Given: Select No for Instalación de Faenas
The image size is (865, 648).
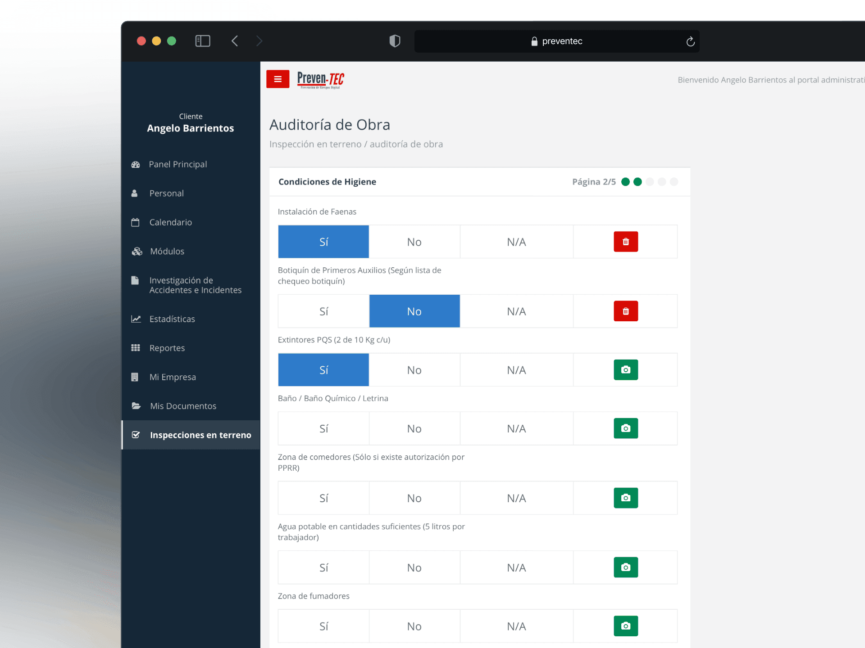Looking at the screenshot, I should pyautogui.click(x=414, y=242).
